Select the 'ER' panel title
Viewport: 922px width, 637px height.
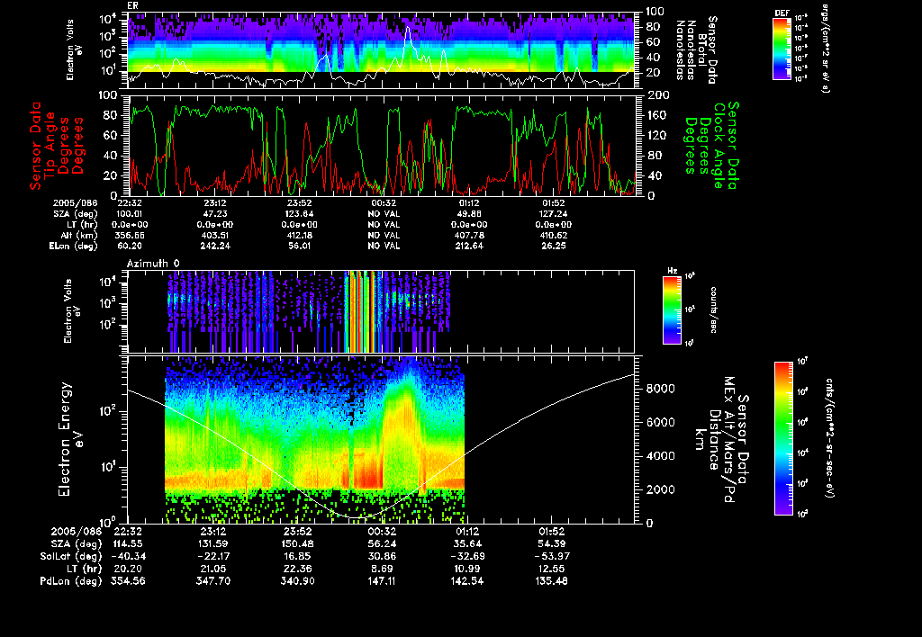(x=132, y=5)
